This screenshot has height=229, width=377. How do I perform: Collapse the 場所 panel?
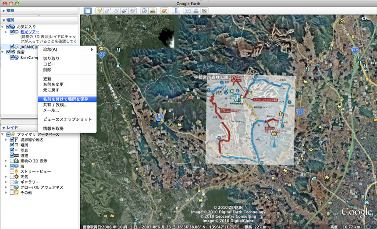point(4,20)
